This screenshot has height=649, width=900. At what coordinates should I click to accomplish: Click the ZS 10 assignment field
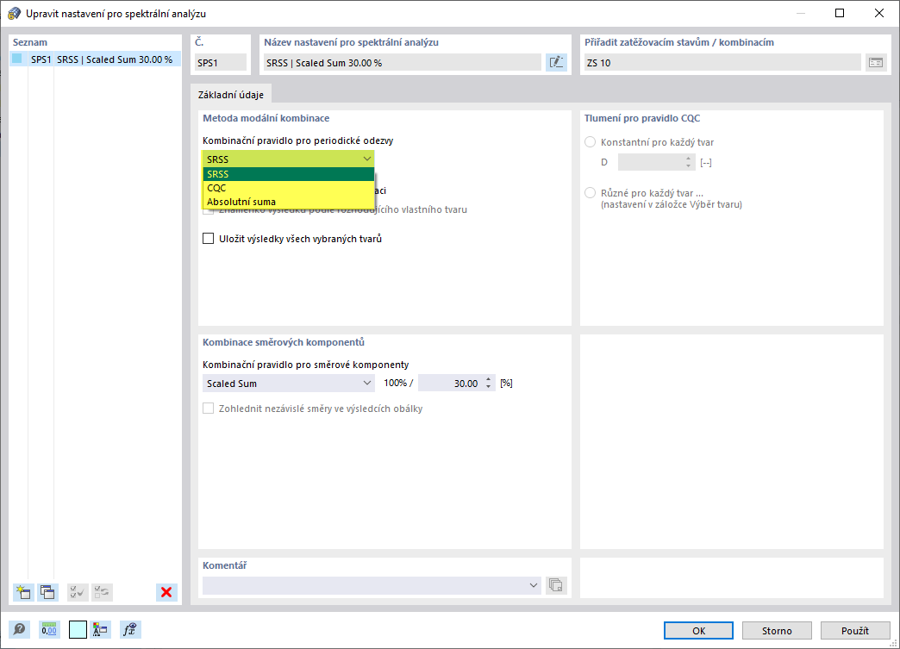pyautogui.click(x=722, y=63)
